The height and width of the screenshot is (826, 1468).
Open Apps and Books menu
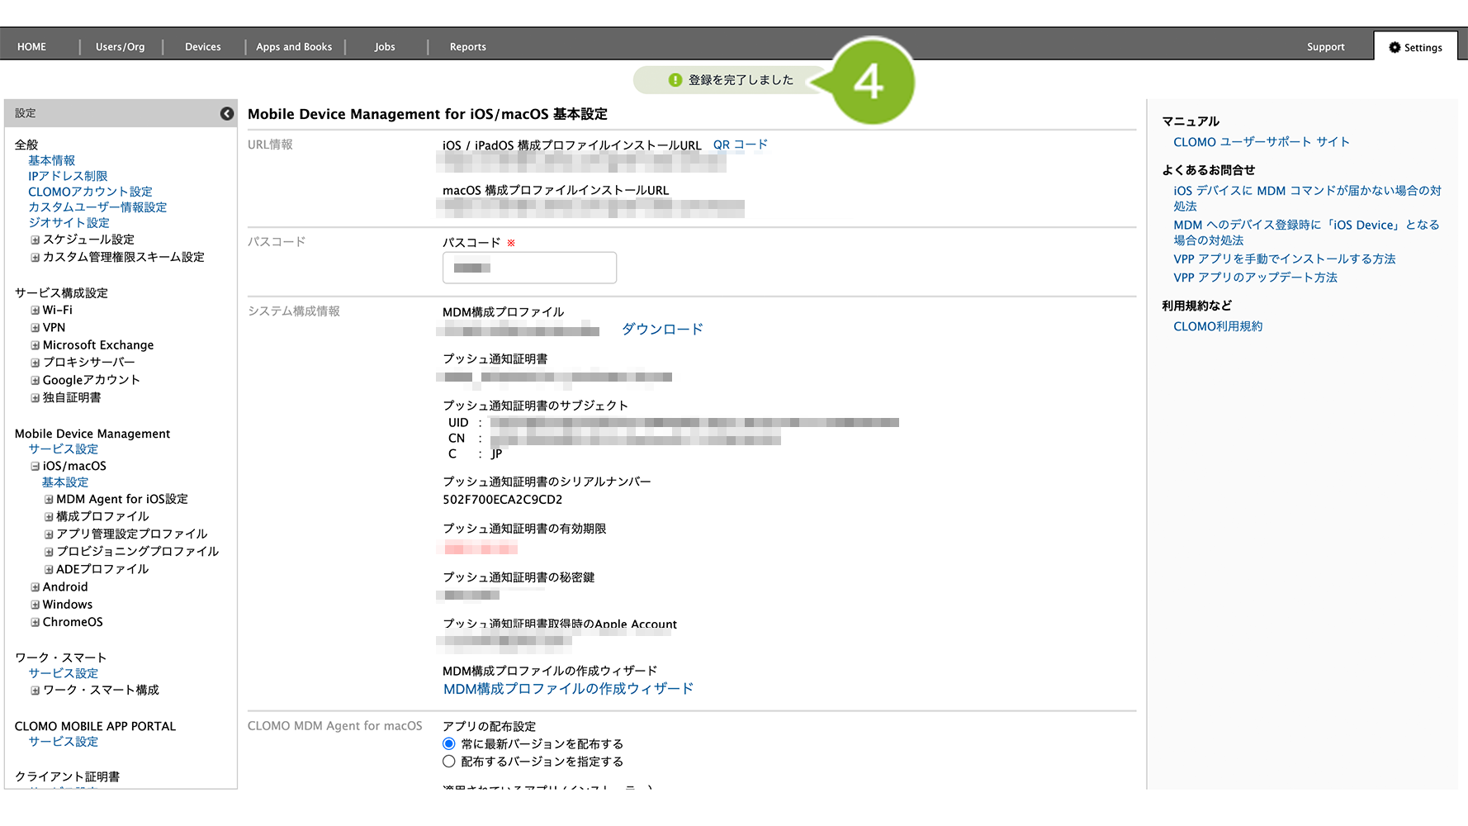(294, 47)
